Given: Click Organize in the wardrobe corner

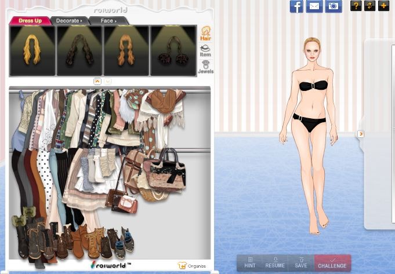Looking at the screenshot, I should coord(192,266).
